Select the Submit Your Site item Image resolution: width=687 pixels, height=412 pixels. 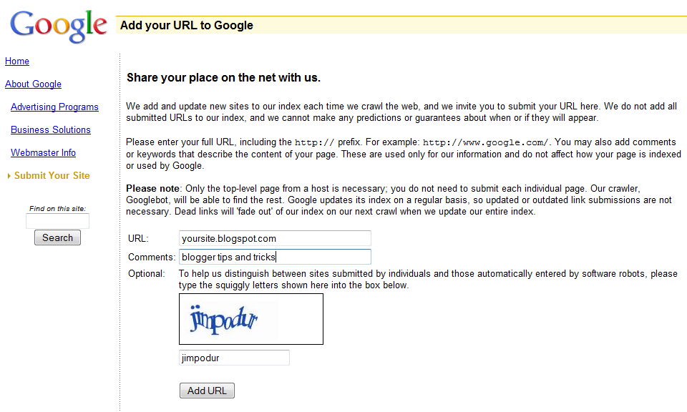[52, 176]
